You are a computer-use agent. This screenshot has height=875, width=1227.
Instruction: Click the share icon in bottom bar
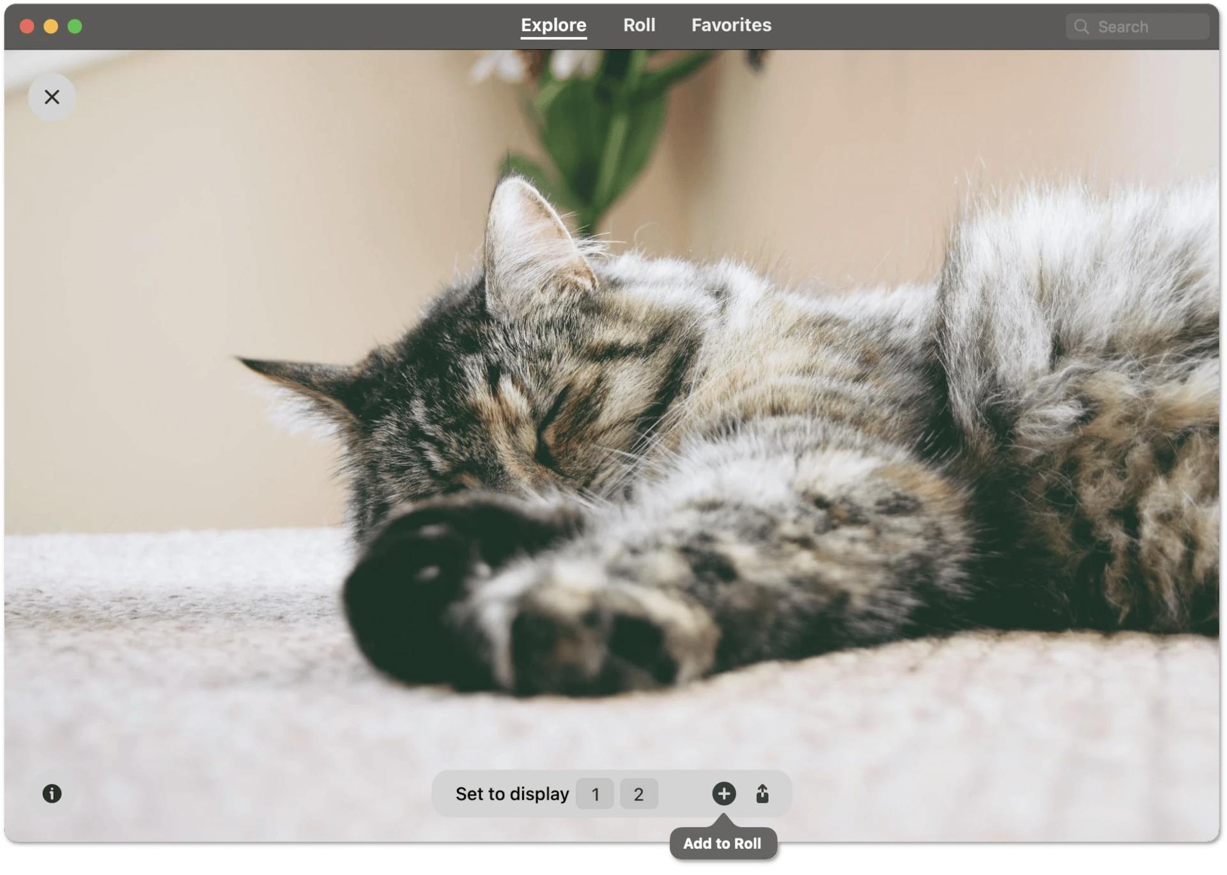click(762, 794)
